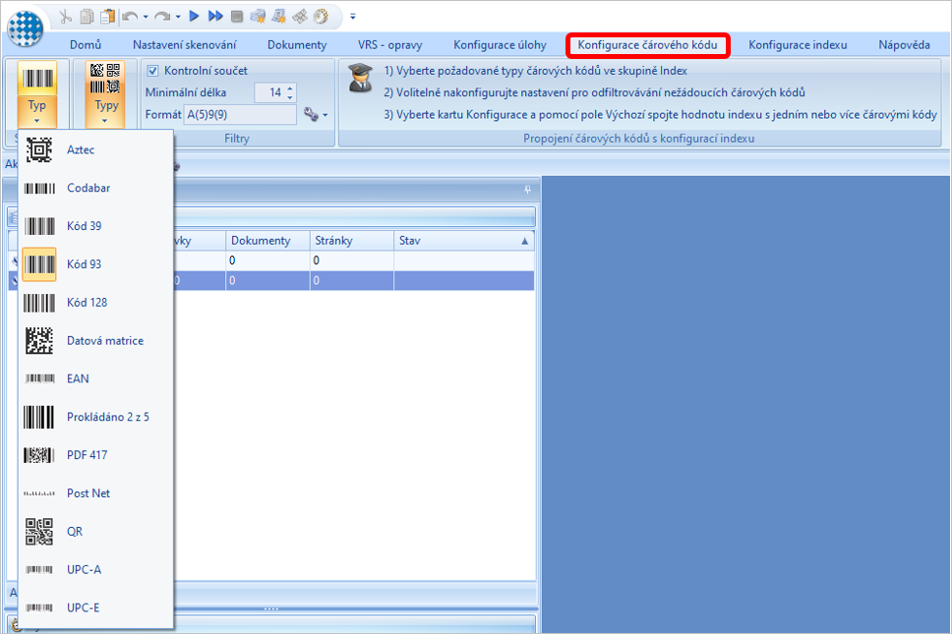The height and width of the screenshot is (634, 952).
Task: Click the blue double-arrow fast forward icon
Action: point(215,16)
